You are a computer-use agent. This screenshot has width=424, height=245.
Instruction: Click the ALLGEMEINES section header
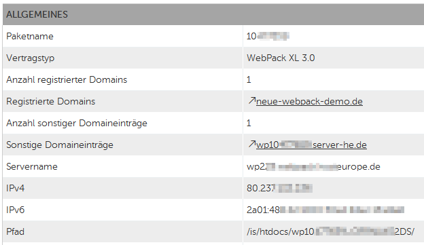(37, 14)
